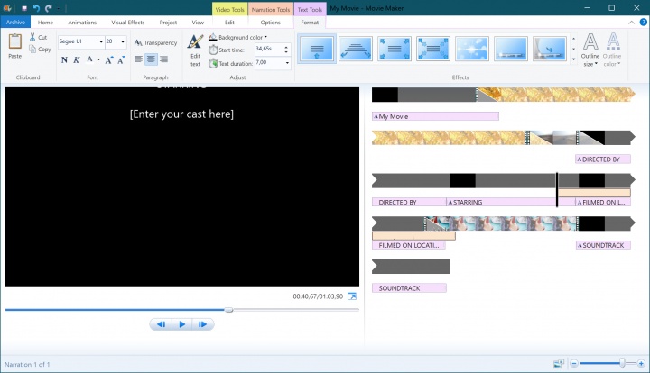The image size is (650, 373).
Task: Open quick access toolbar customize arrow
Action: pos(59,8)
